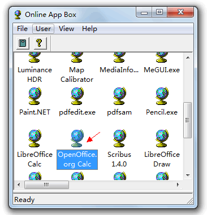Open the User menu

(43, 29)
